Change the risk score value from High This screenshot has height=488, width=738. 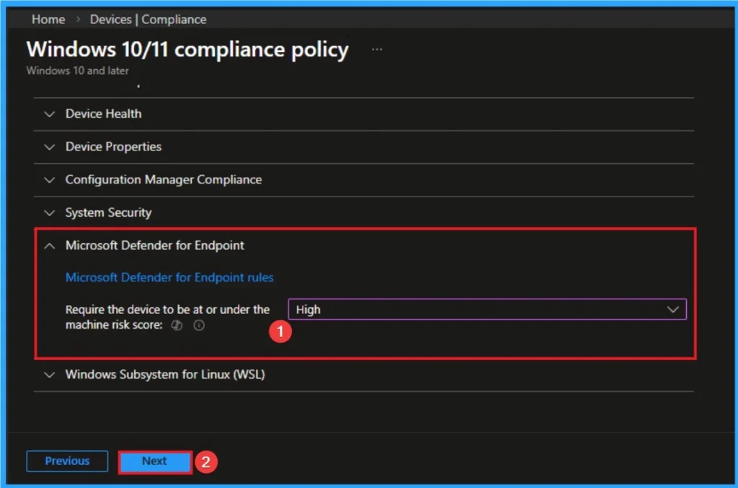[x=487, y=309]
